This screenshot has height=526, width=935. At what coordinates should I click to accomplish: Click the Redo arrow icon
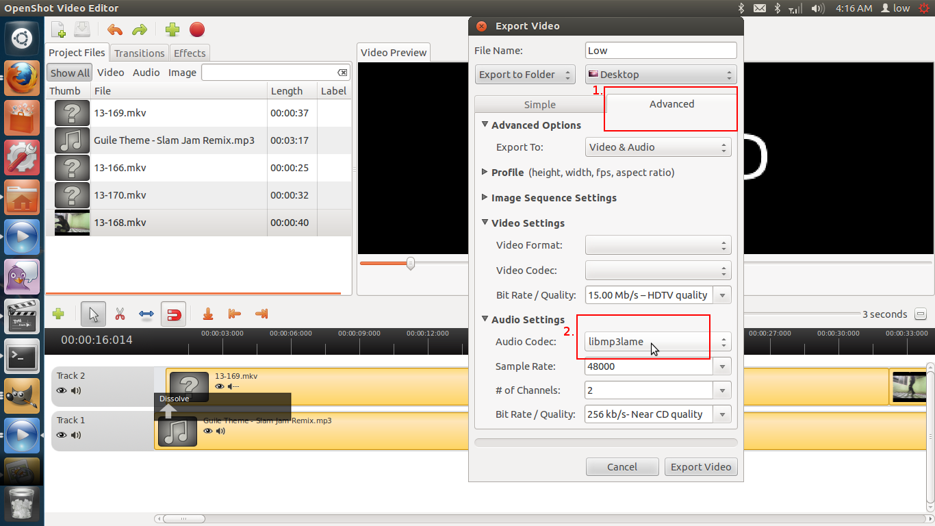[x=140, y=29]
